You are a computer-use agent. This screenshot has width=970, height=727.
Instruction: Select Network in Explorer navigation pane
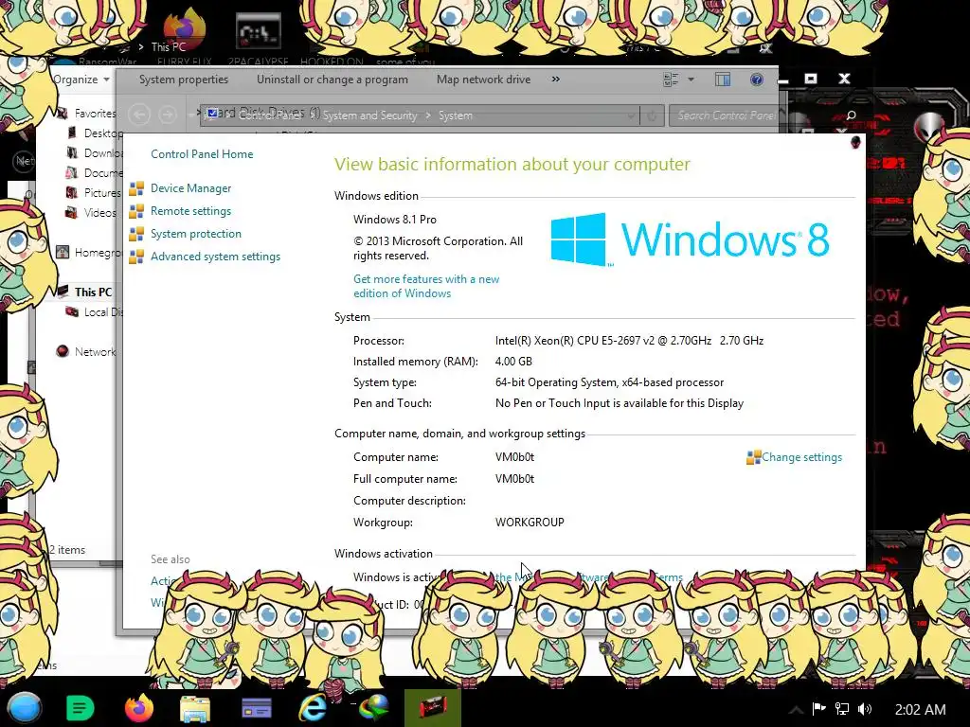[x=96, y=352]
